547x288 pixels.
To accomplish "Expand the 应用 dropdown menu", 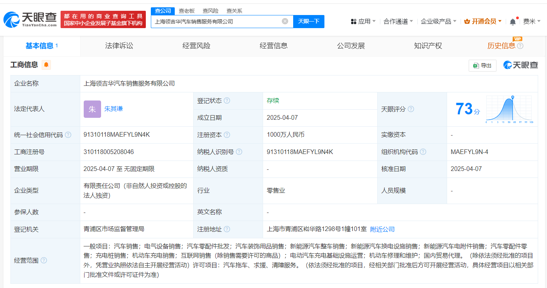I will [x=363, y=22].
